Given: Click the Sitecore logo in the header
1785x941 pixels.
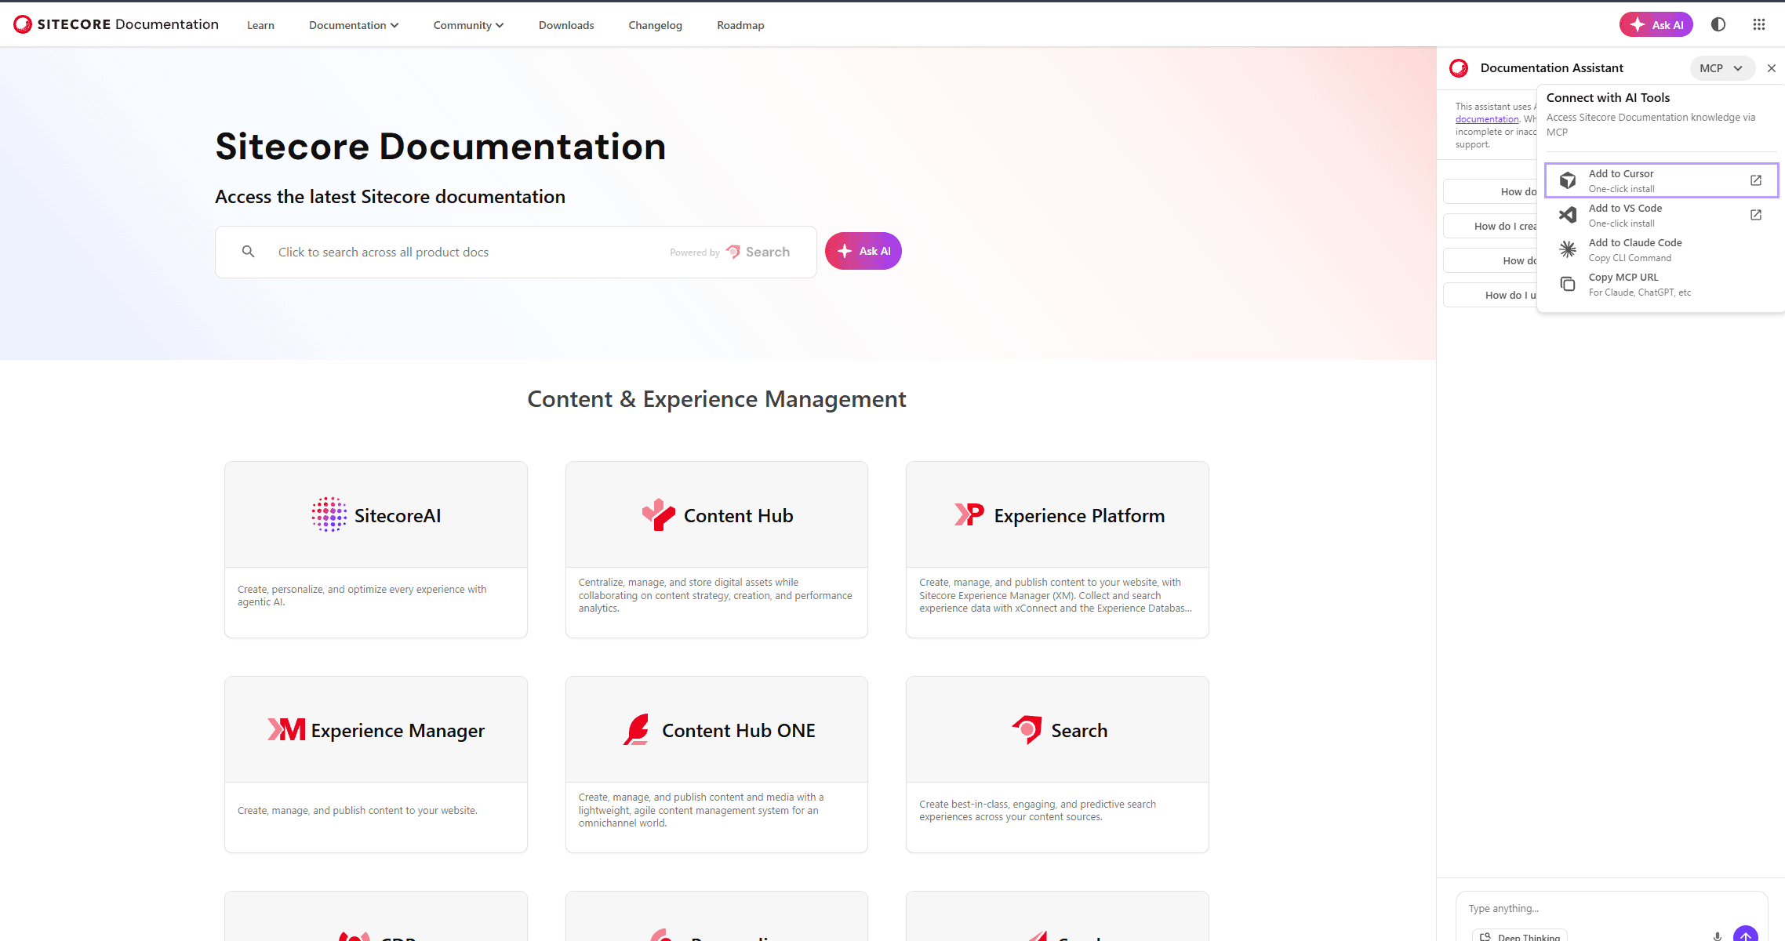Looking at the screenshot, I should click(x=116, y=24).
